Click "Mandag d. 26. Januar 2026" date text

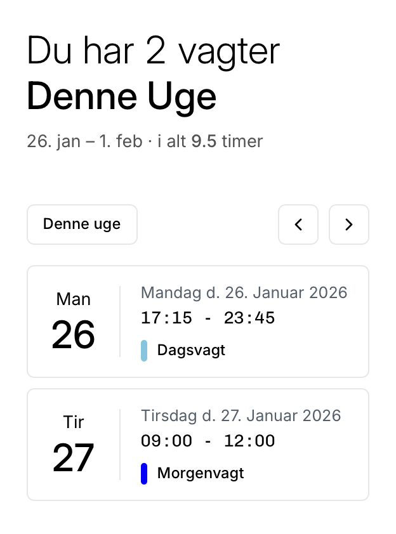pyautogui.click(x=244, y=292)
